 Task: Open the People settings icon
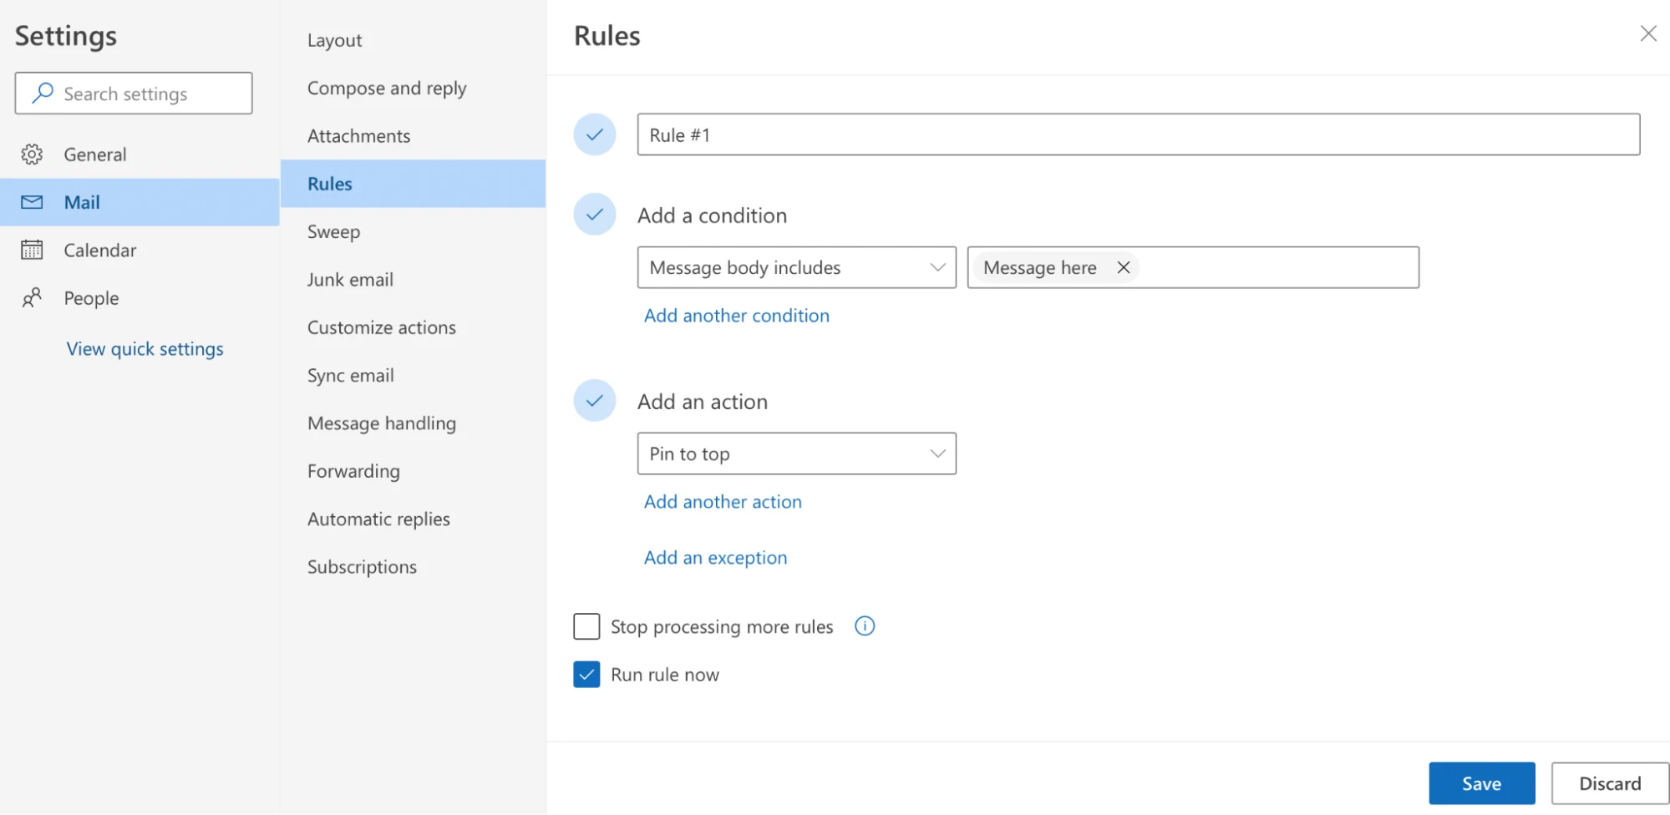(31, 297)
